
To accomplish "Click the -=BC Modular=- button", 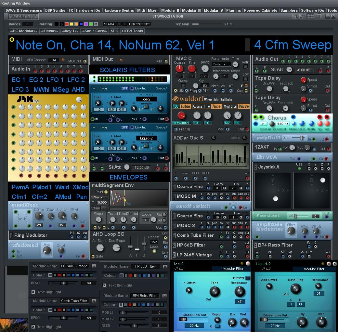I will click(x=23, y=31).
